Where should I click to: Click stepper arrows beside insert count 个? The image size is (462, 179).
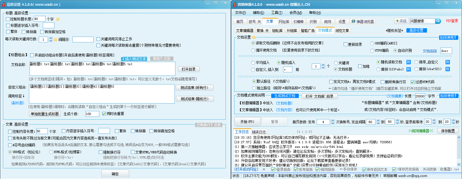point(323,66)
